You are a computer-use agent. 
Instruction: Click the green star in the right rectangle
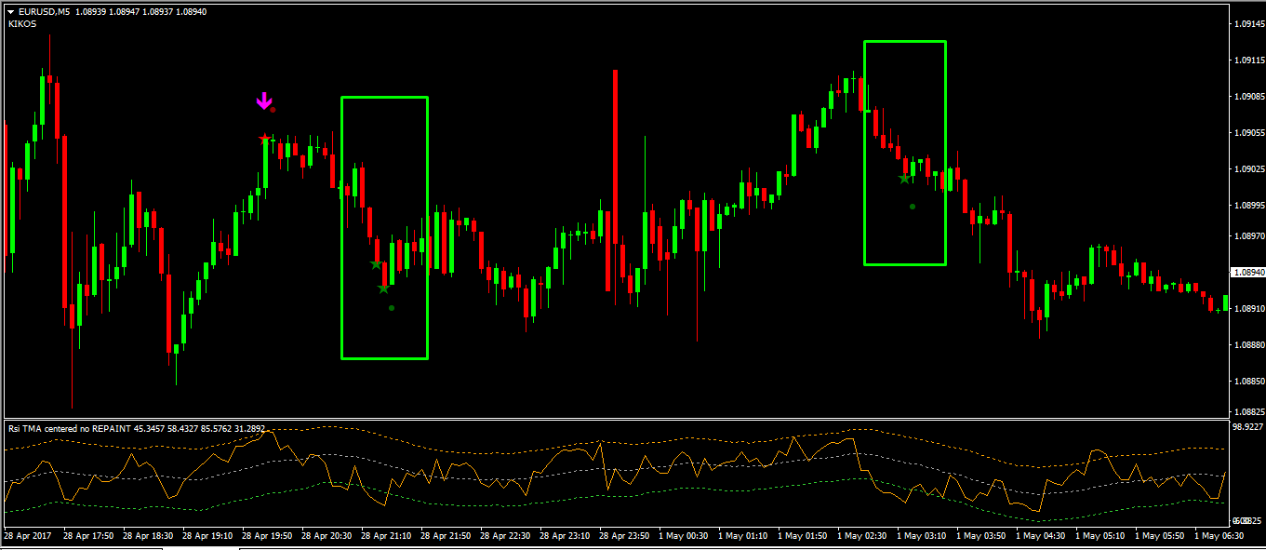point(904,178)
